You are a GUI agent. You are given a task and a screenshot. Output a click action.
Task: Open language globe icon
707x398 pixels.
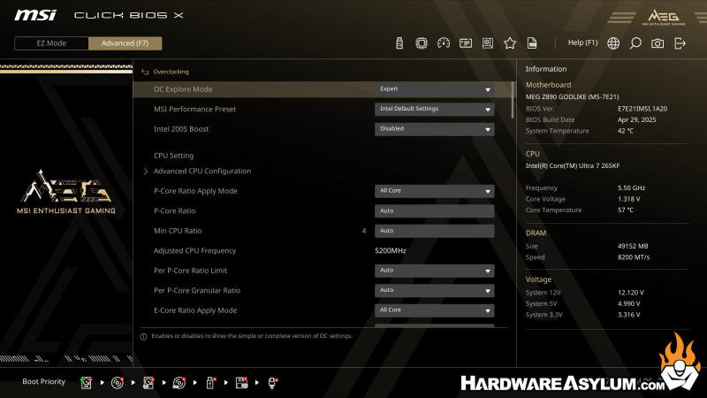coord(613,43)
